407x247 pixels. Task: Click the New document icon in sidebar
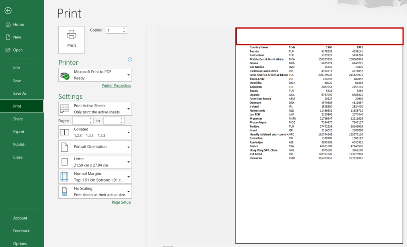[8, 37]
